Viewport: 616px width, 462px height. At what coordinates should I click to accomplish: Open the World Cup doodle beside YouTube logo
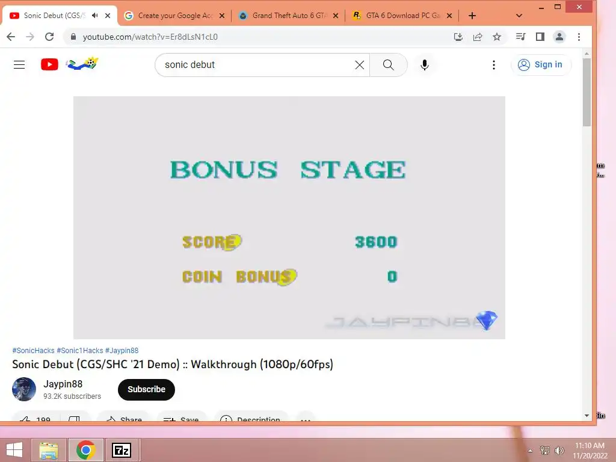point(82,64)
